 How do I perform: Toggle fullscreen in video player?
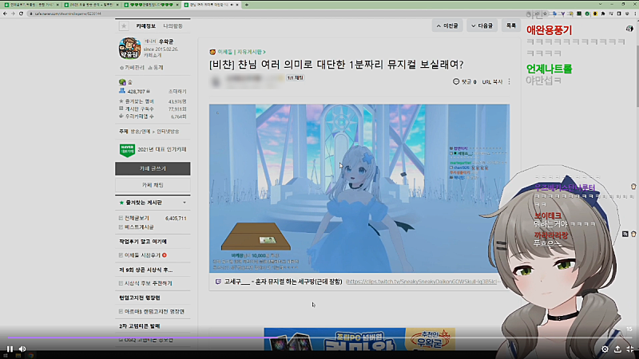[x=629, y=349]
